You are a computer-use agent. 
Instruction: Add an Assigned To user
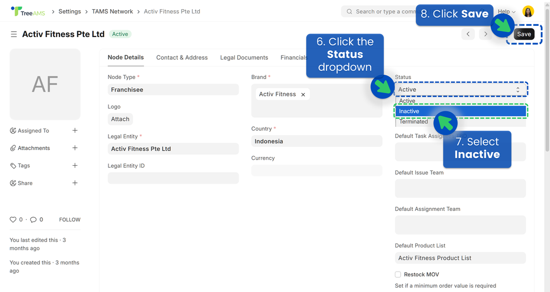(75, 130)
